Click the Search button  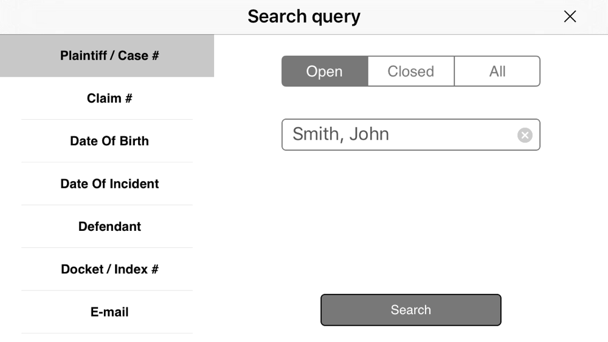[410, 310]
